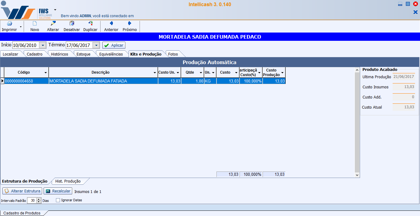This screenshot has height=216, width=420.
Task: Click the Custo Produção total 13,03 footer
Action: click(x=274, y=174)
